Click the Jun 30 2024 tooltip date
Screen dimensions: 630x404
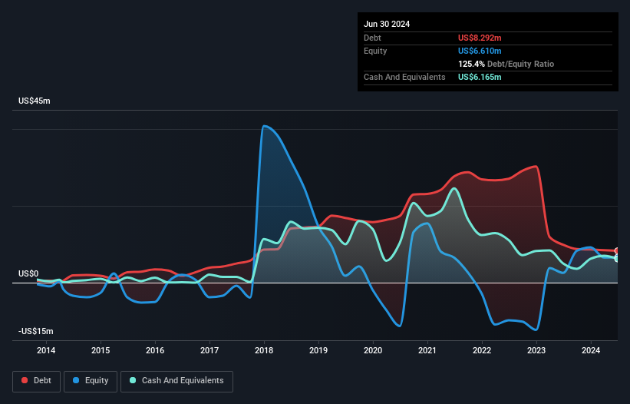tap(387, 24)
